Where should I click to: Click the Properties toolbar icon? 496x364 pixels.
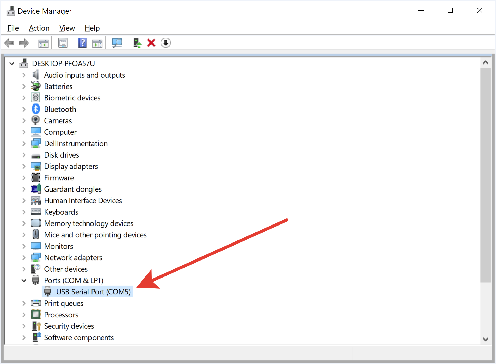point(63,43)
